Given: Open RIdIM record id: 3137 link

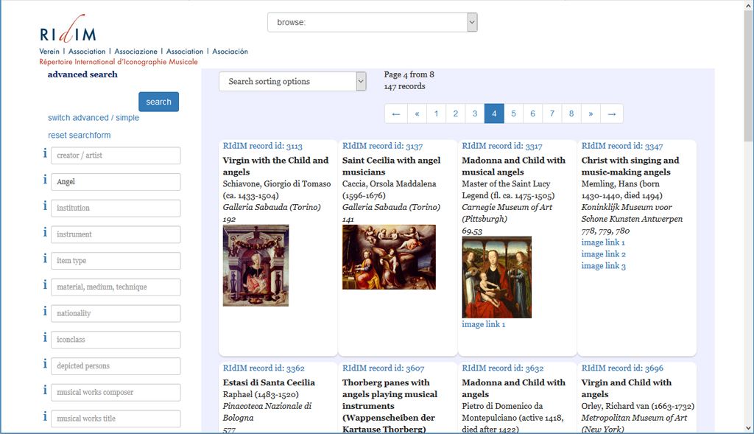Looking at the screenshot, I should (x=382, y=146).
